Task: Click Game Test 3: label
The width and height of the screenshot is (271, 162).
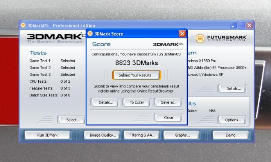Action: pos(40,75)
